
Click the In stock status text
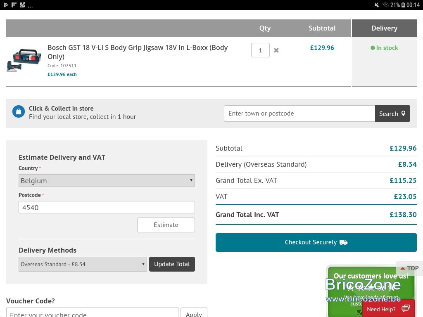387,48
